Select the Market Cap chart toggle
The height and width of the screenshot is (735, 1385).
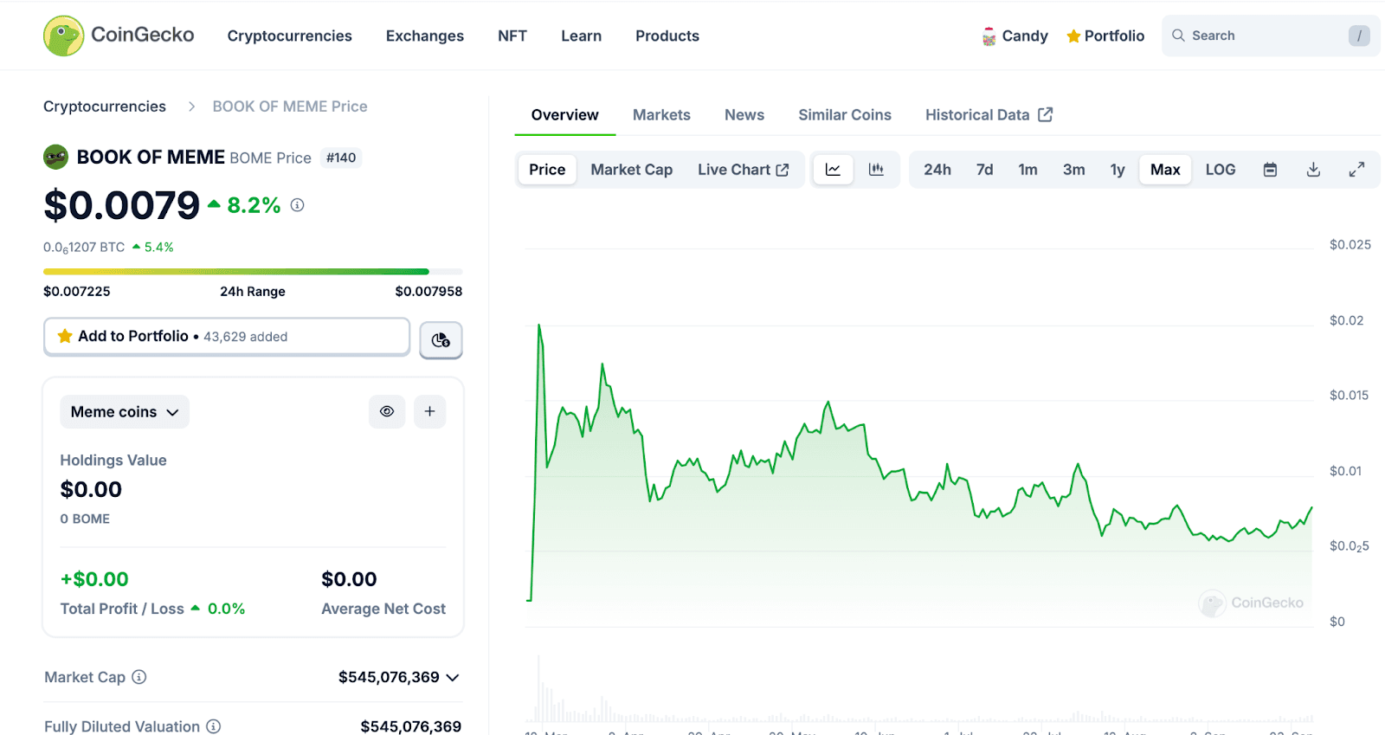pos(632,170)
